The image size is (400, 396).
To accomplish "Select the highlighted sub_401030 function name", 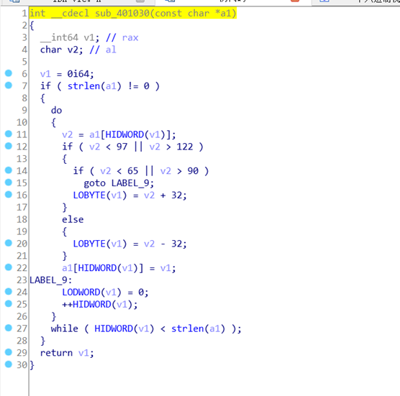I will (x=122, y=13).
